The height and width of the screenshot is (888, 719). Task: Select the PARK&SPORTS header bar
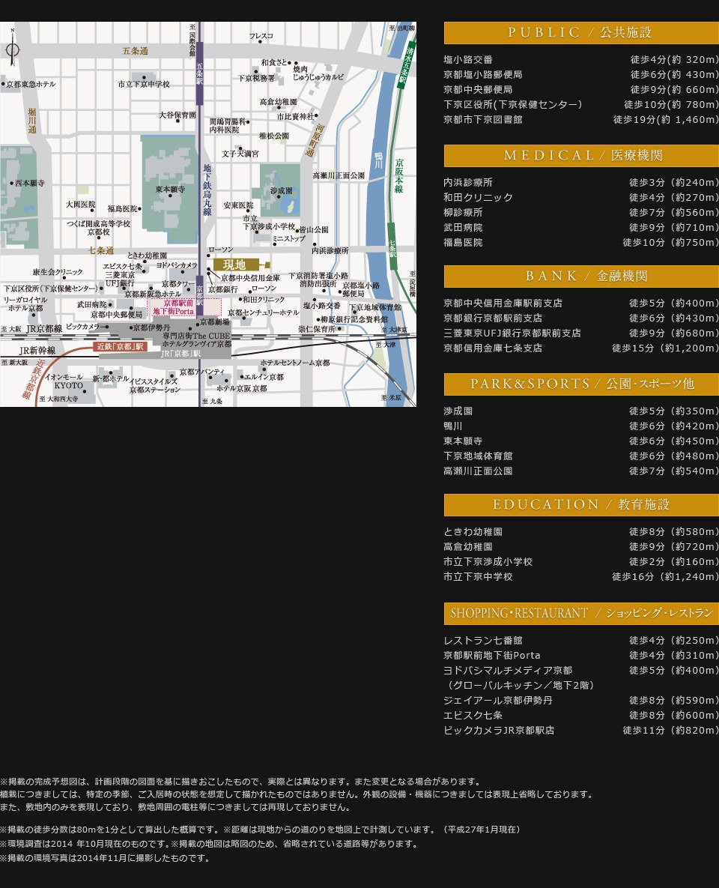[x=580, y=384]
